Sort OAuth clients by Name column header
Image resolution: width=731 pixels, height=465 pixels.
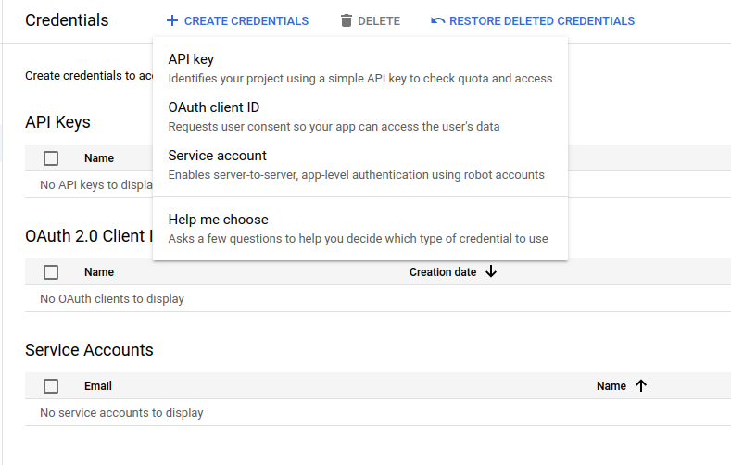click(x=99, y=272)
